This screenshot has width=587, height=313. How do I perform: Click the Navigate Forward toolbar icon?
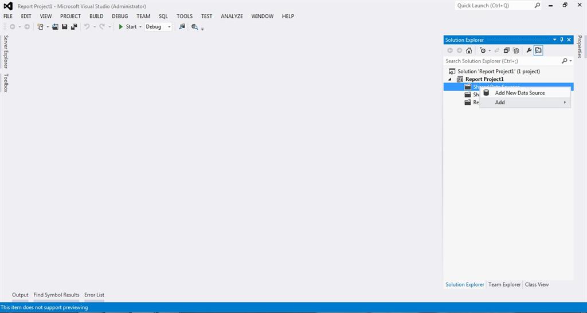click(x=27, y=27)
